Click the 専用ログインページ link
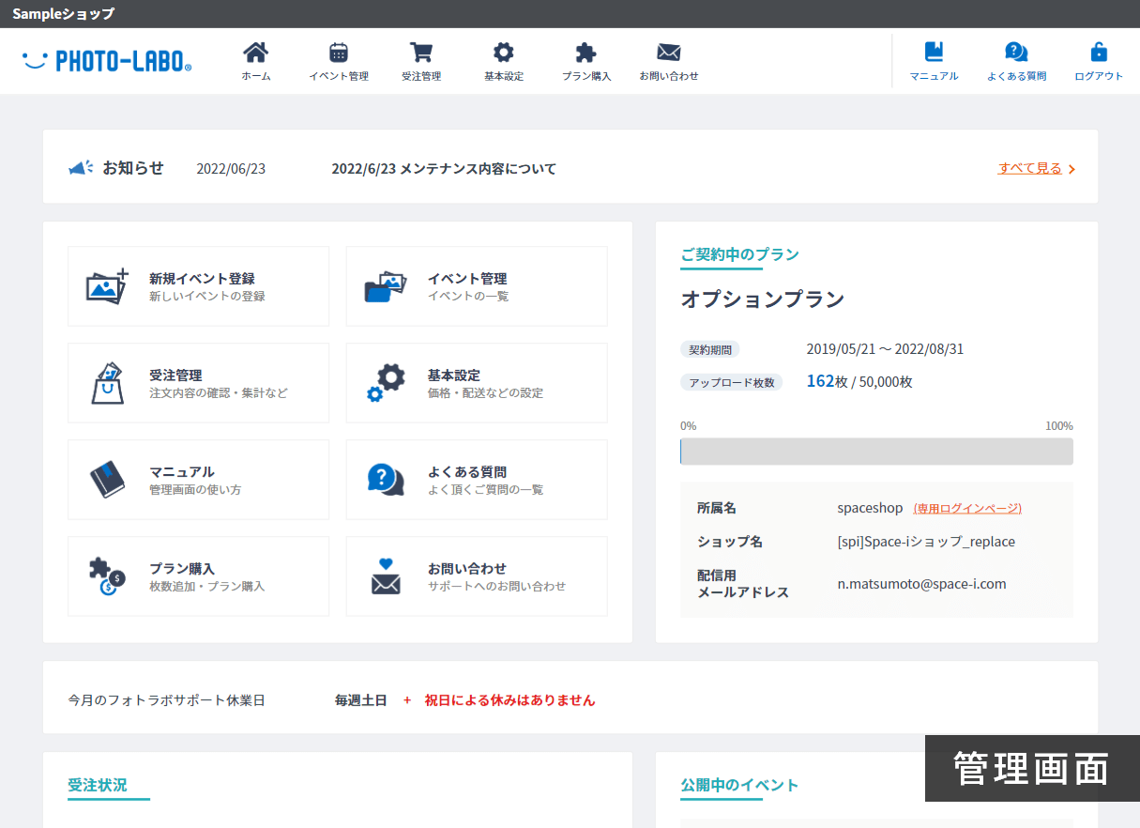 (x=967, y=508)
